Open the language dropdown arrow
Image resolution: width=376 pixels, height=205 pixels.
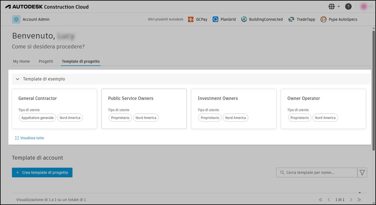click(x=338, y=6)
